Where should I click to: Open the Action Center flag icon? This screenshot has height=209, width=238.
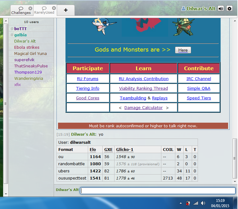tap(188, 203)
